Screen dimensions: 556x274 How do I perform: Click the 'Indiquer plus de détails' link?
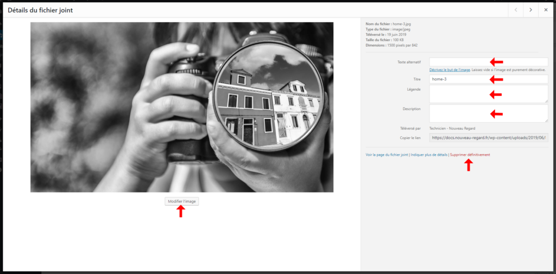429,155
